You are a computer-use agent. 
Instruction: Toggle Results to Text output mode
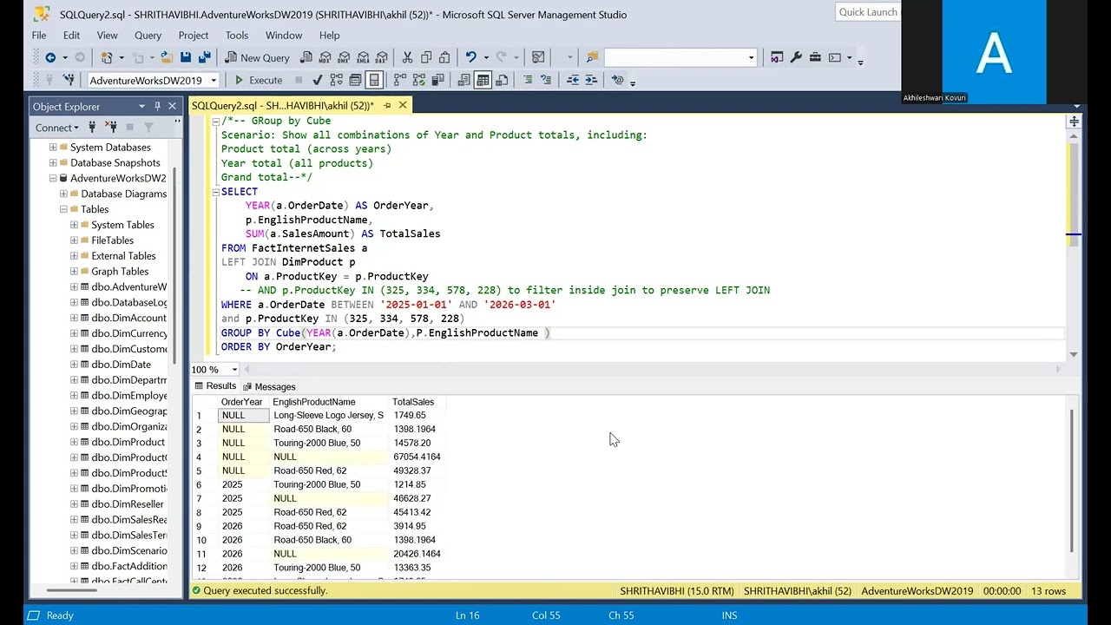[x=463, y=80]
